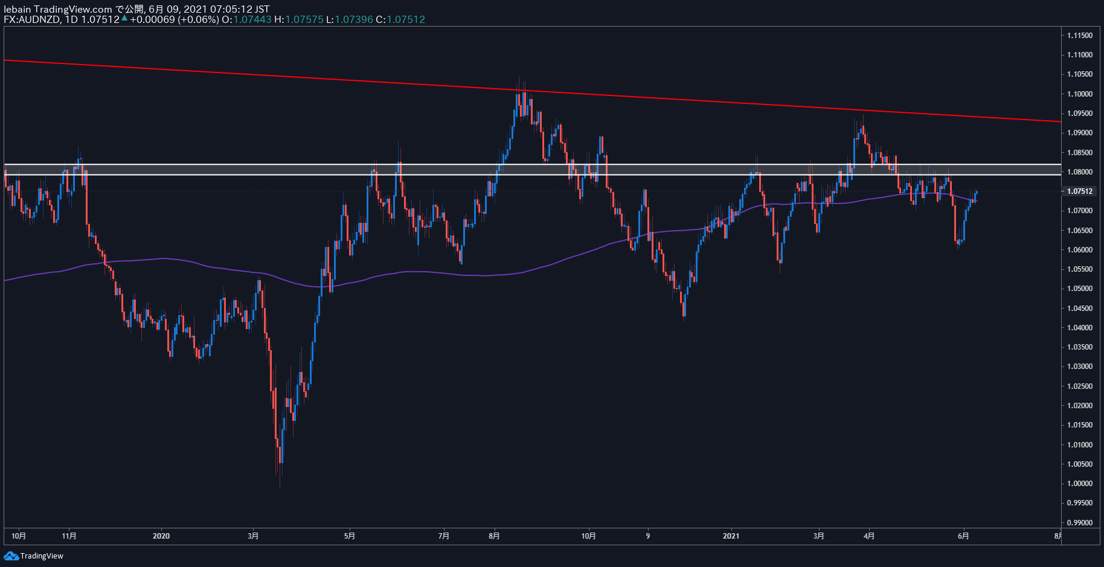Click price axis label 1.11500
Image resolution: width=1104 pixels, height=567 pixels.
click(1079, 36)
